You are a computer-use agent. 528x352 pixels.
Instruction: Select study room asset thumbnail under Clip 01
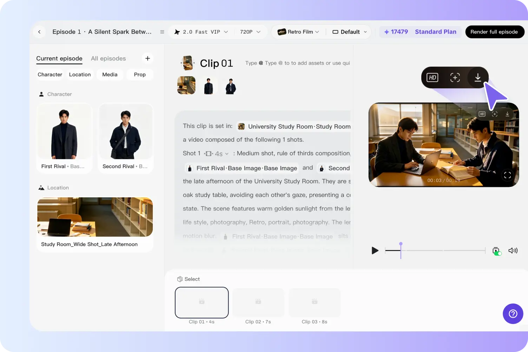point(186,86)
